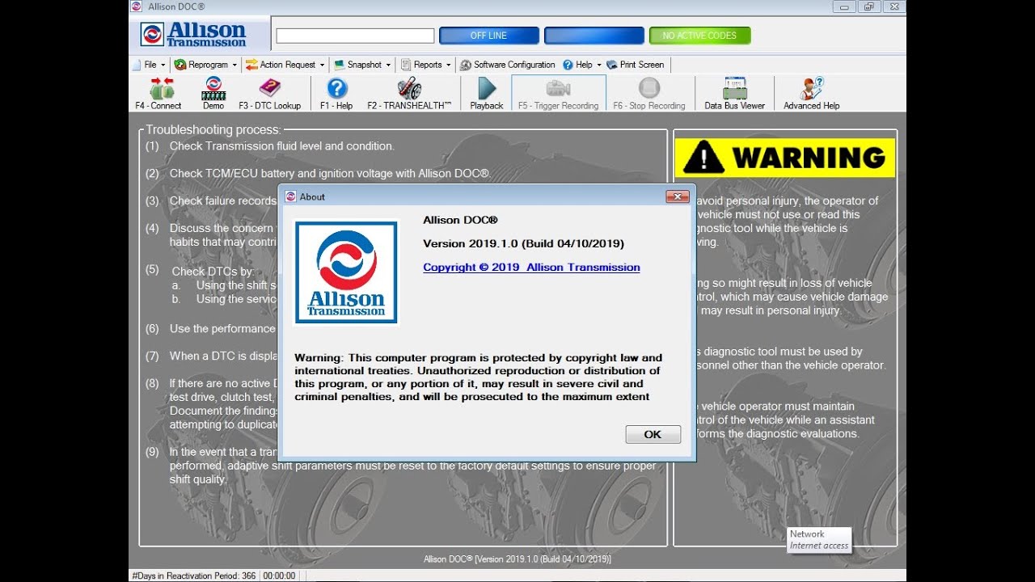Open the Snapshot dropdown menu
This screenshot has height=582, width=1035.
pos(362,65)
